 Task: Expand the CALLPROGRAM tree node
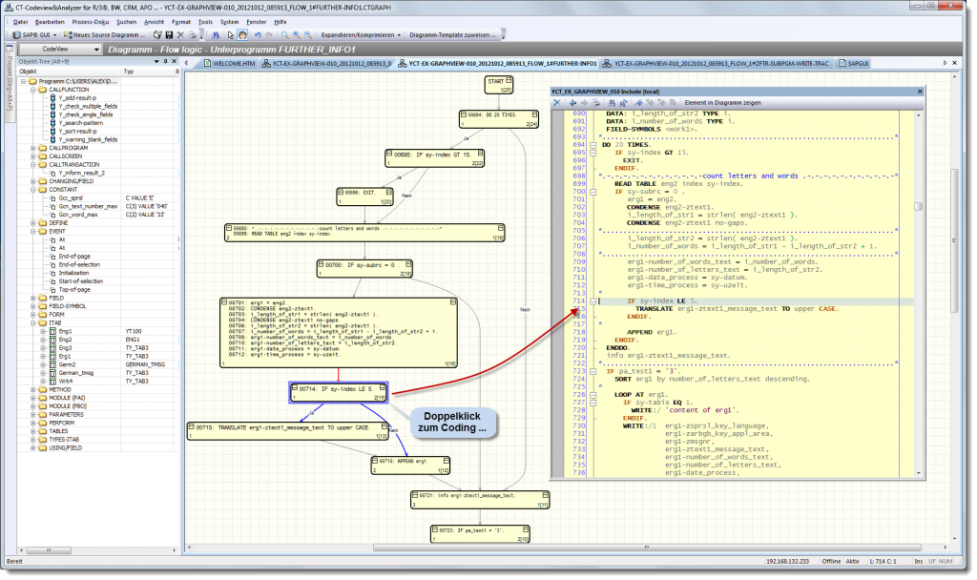click(32, 148)
